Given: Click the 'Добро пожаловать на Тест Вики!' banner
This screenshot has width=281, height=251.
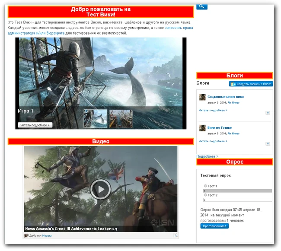Looking at the screenshot, I should pos(101,12).
